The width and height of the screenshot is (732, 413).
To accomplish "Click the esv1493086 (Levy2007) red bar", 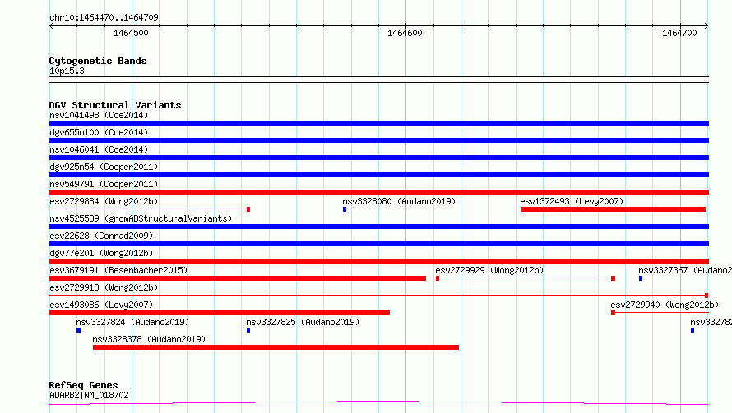I will tap(219, 313).
